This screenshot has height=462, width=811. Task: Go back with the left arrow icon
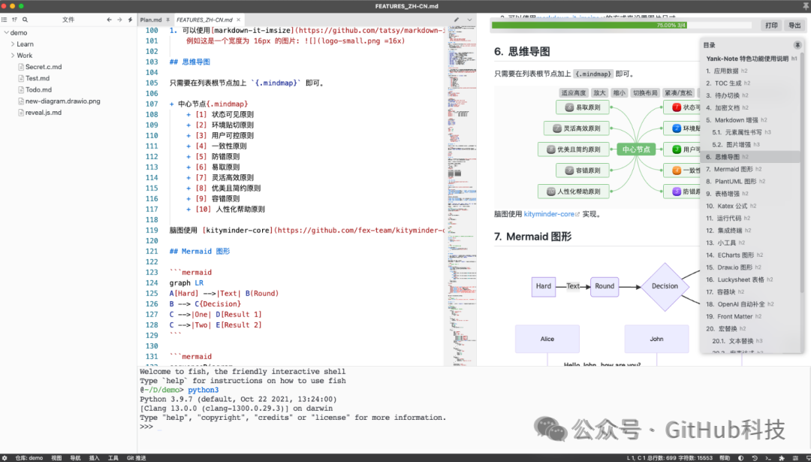point(109,20)
